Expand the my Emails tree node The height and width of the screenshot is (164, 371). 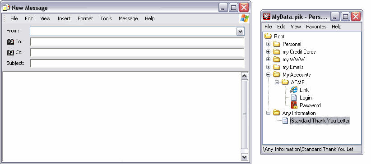[x=268, y=67]
